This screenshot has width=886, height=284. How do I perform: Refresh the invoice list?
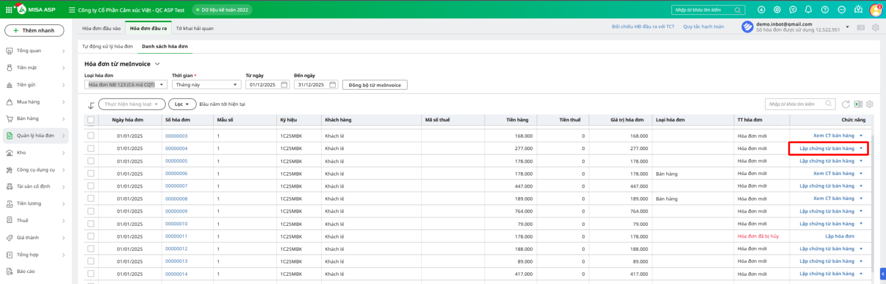[x=846, y=104]
